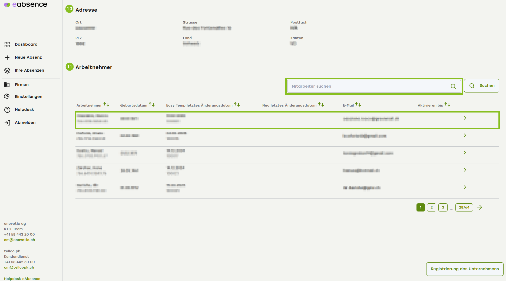Screen dimensions: 506x281
Task: Open Ihre Absenzen menu entry
Action: point(29,71)
